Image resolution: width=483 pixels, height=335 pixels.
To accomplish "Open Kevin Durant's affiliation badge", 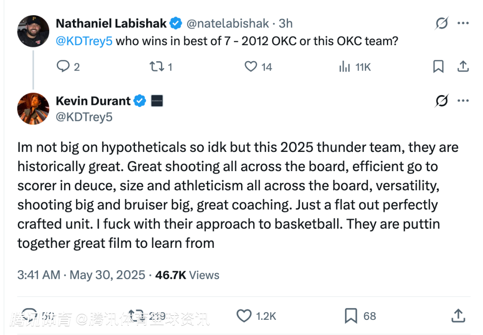I will 157,101.
